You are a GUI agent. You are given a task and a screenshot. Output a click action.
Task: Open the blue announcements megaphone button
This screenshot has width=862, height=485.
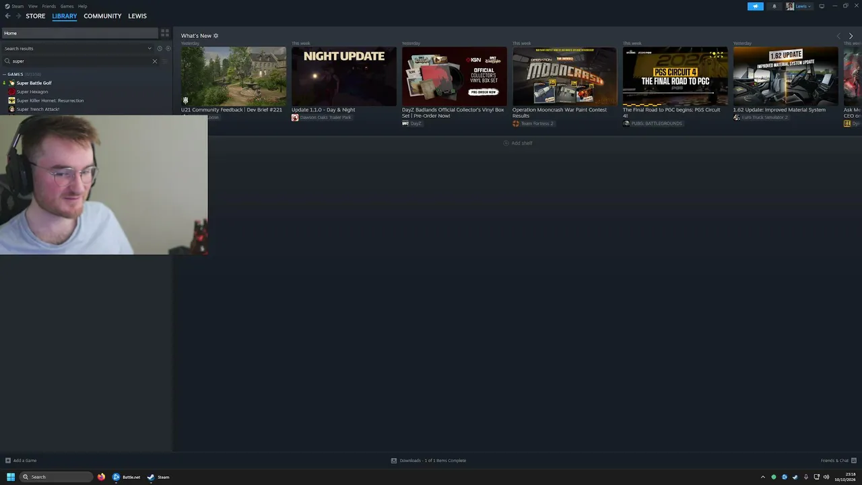[755, 6]
